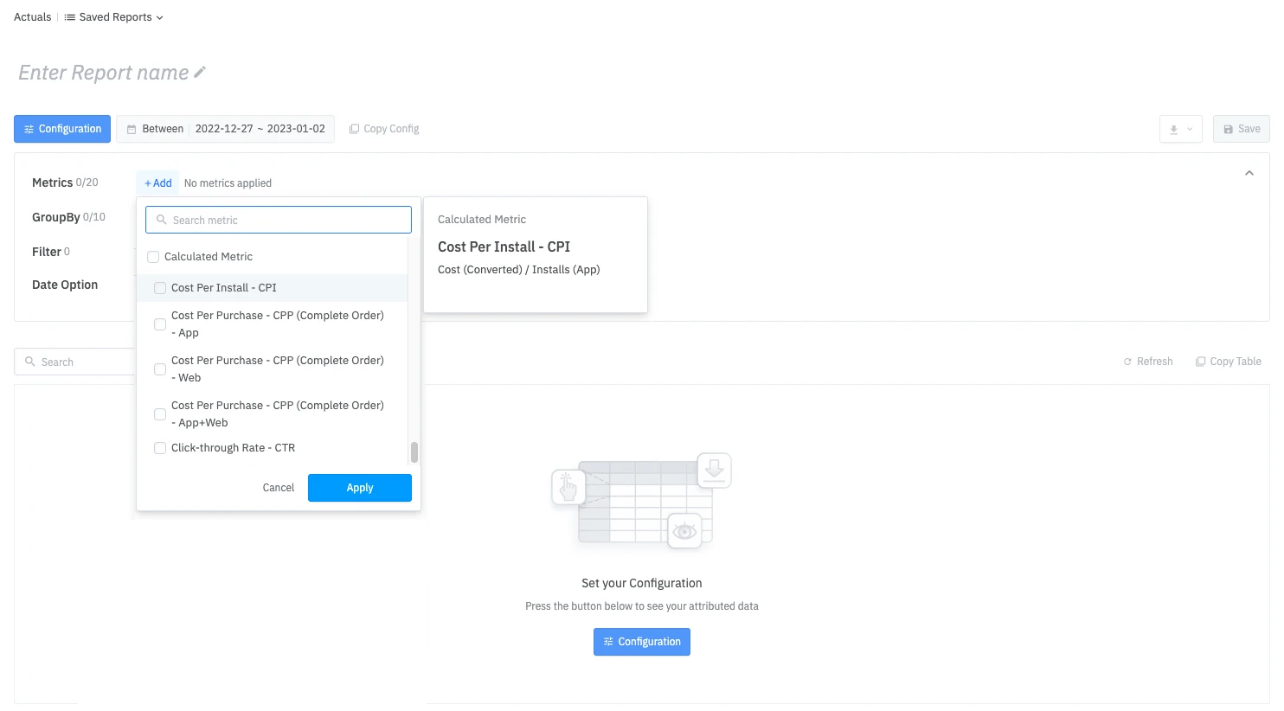Click the pencil icon to edit report name
This screenshot has width=1284, height=711.
200,73
